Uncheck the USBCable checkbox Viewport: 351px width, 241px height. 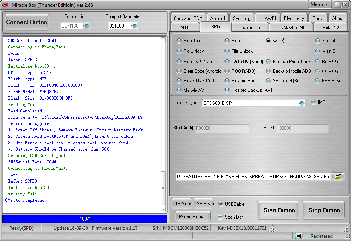click(x=220, y=204)
